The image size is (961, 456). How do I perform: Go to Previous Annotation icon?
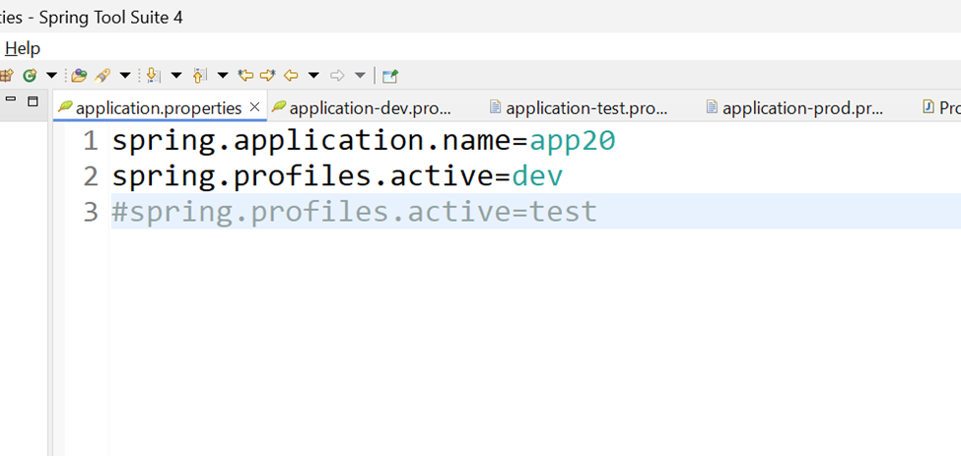pos(199,76)
